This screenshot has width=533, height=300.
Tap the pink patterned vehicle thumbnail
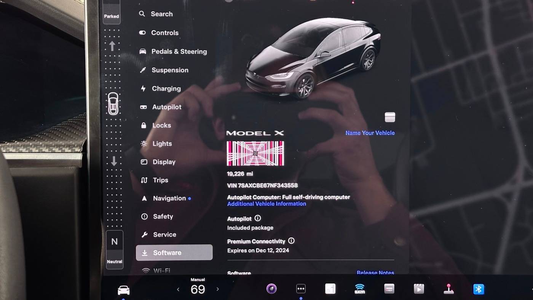click(255, 153)
